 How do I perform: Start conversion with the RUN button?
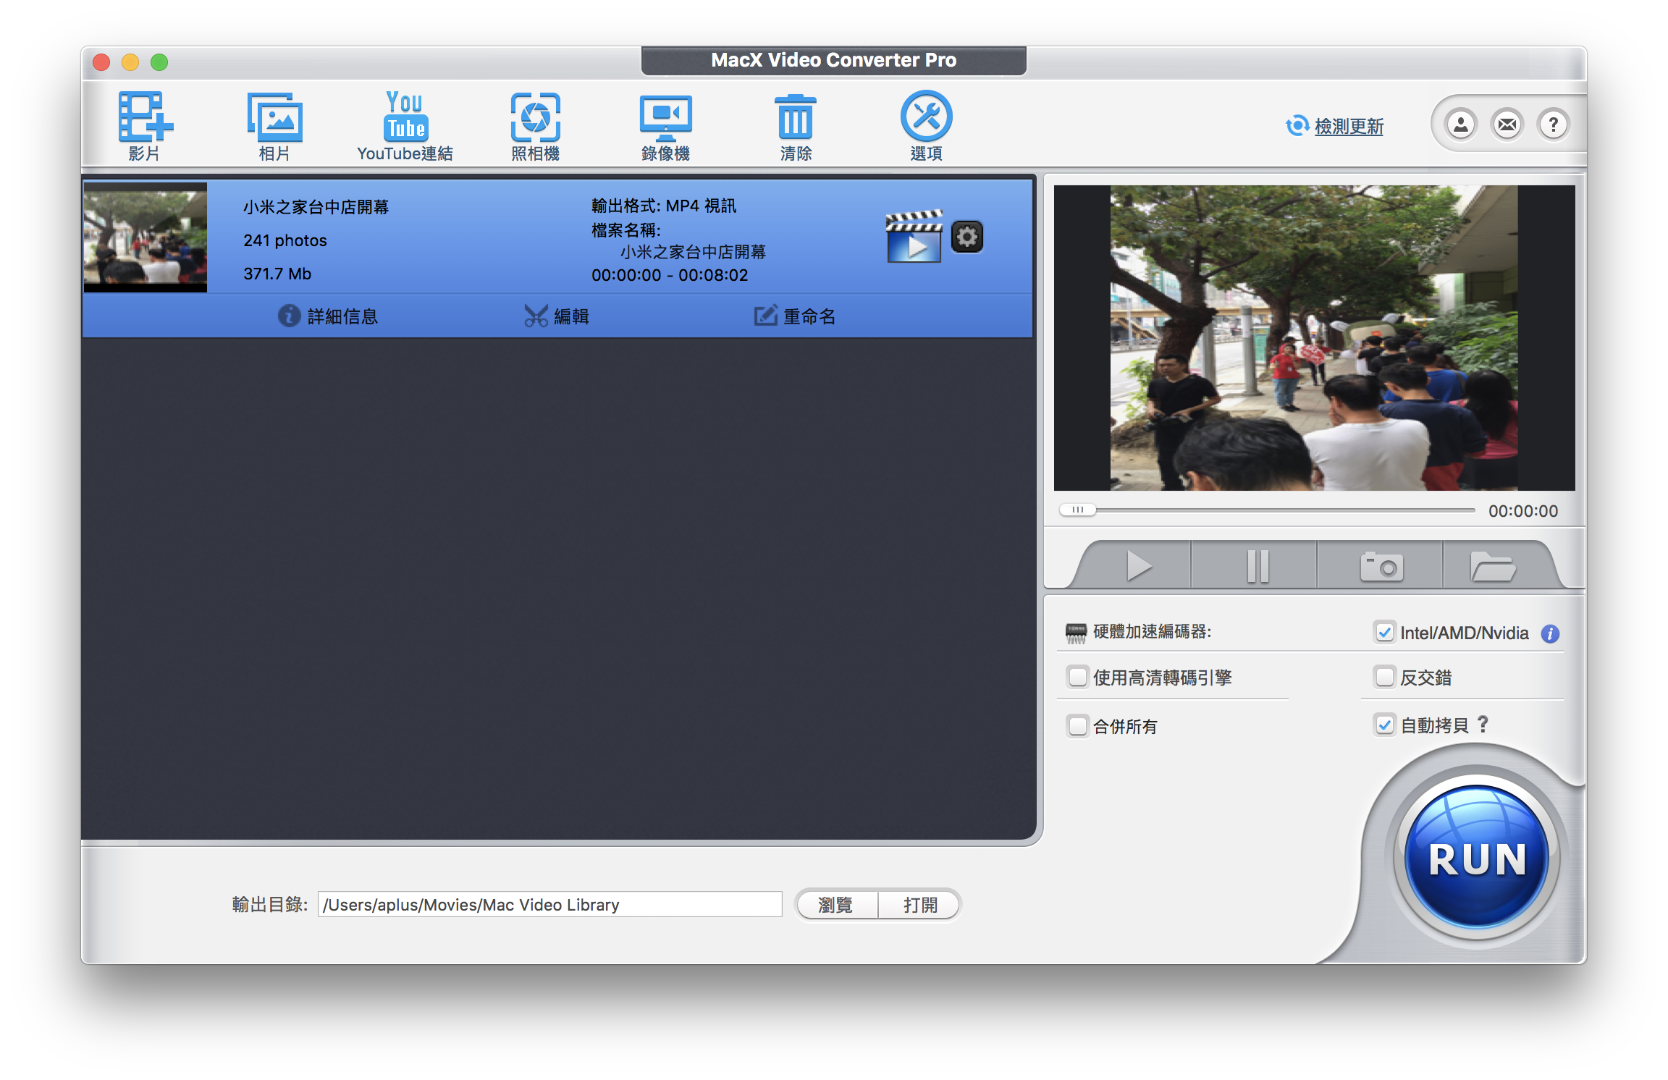(x=1477, y=858)
